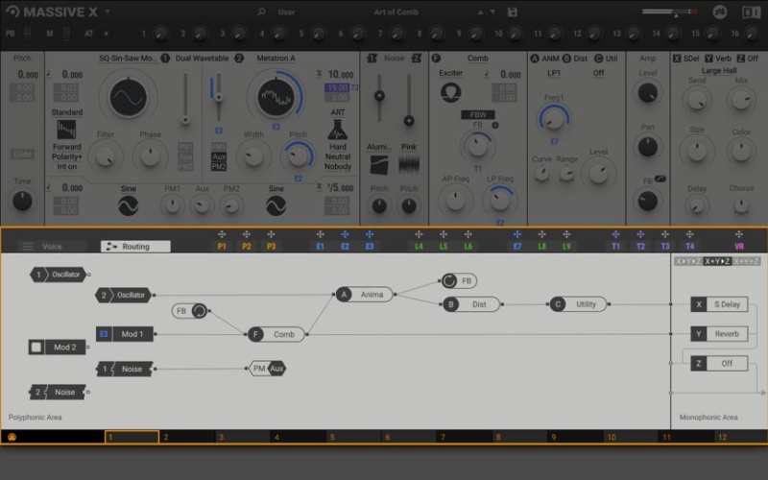Open the Dual Wavetable mode menu
Viewport: 768px width, 480px height.
[202, 59]
